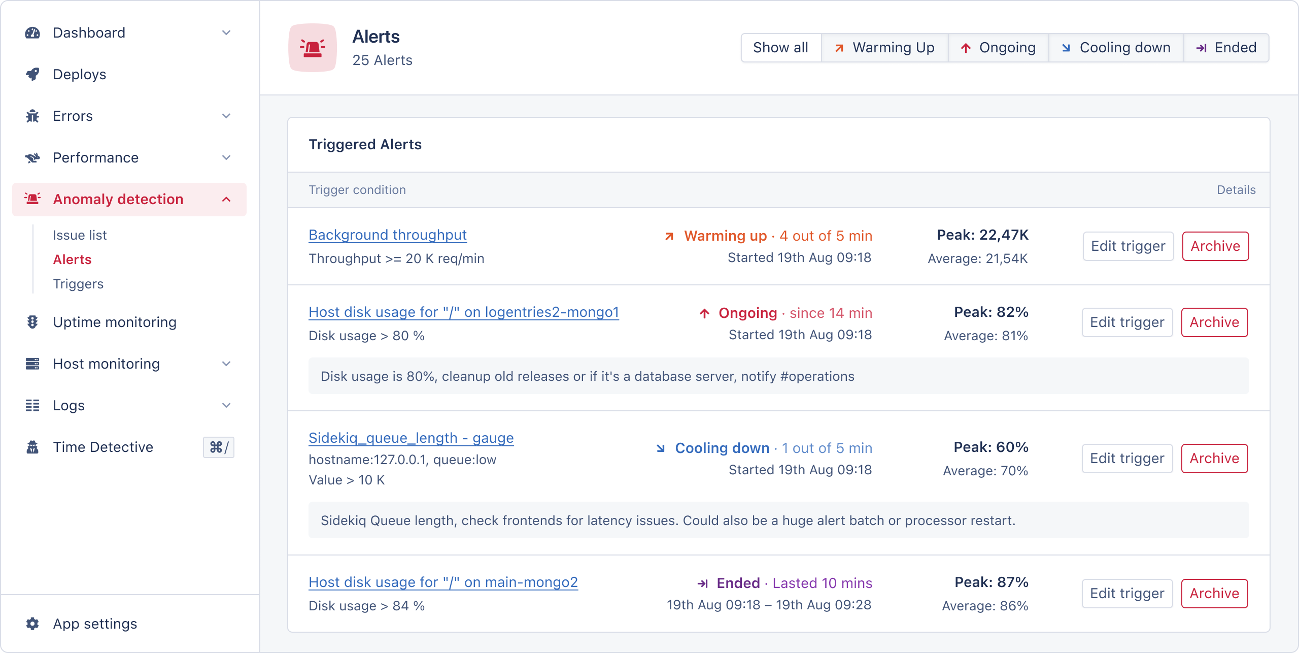Expand the Errors menu chevron
The height and width of the screenshot is (653, 1299).
226,116
